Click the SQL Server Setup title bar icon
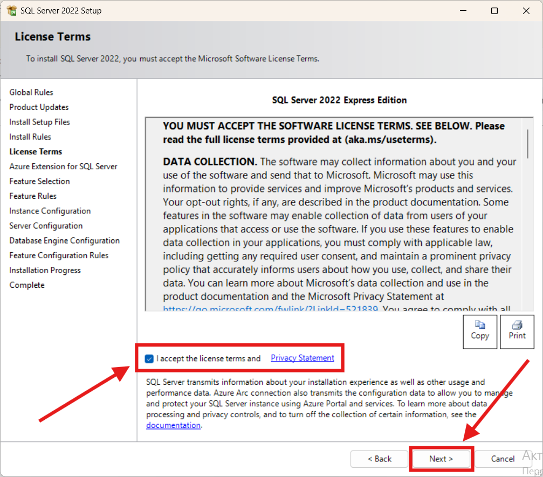 point(11,11)
